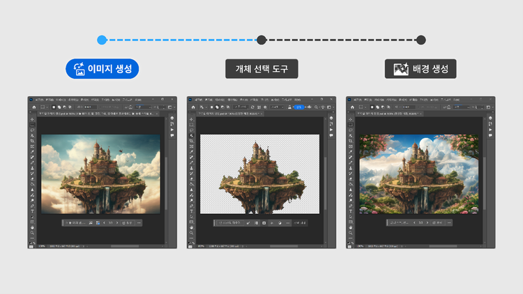Click vertical scrollbar in the 이미지 생성 window

[x=166, y=183]
